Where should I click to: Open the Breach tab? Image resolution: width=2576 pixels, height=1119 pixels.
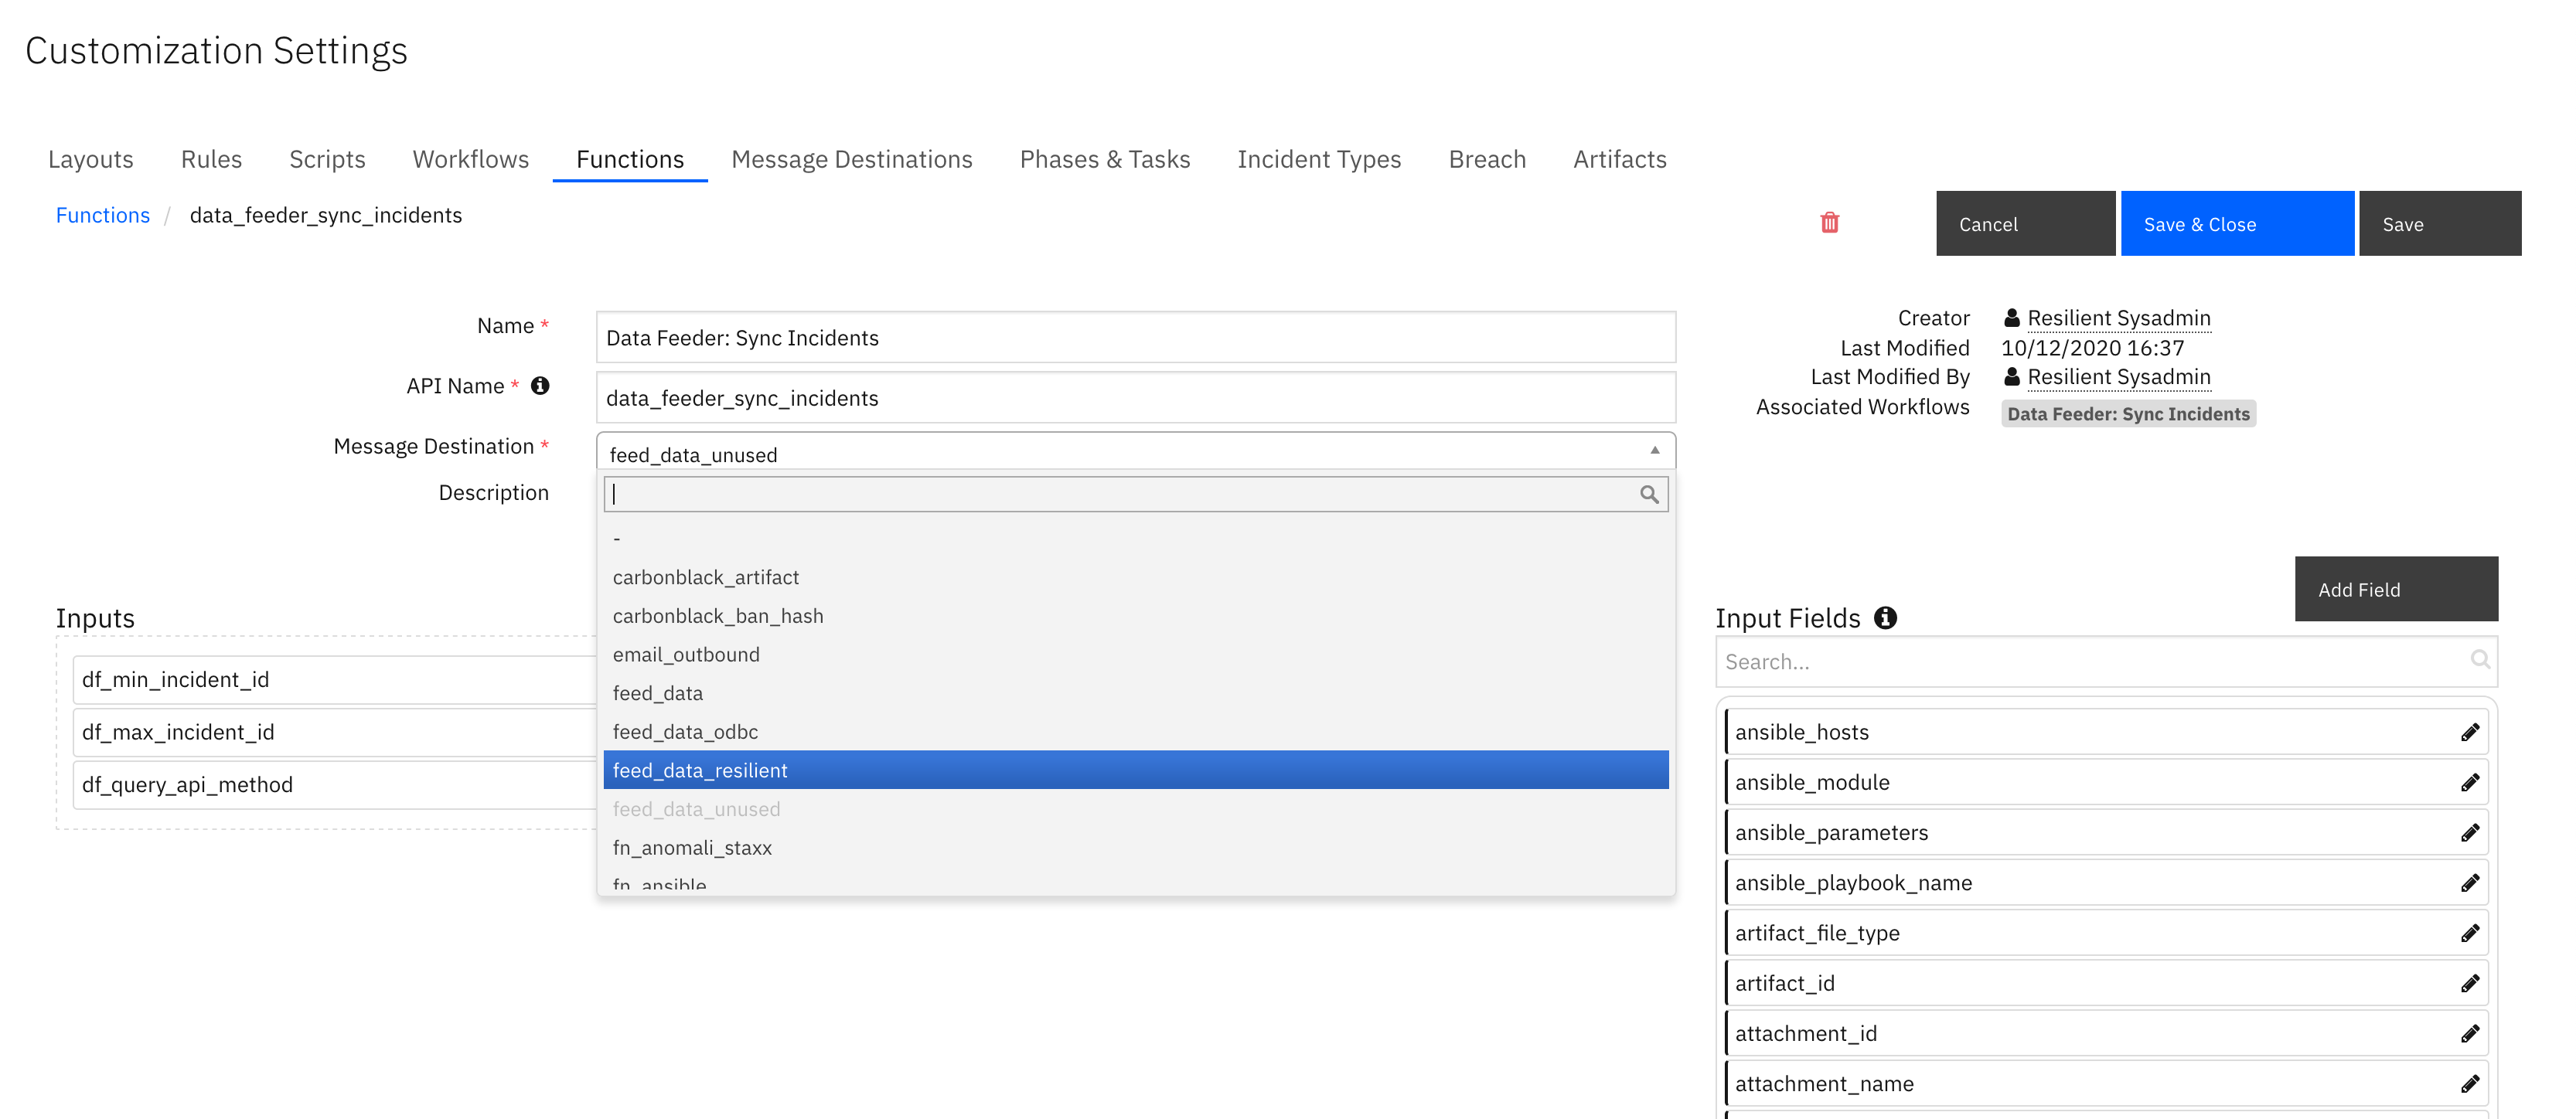[x=1487, y=159]
